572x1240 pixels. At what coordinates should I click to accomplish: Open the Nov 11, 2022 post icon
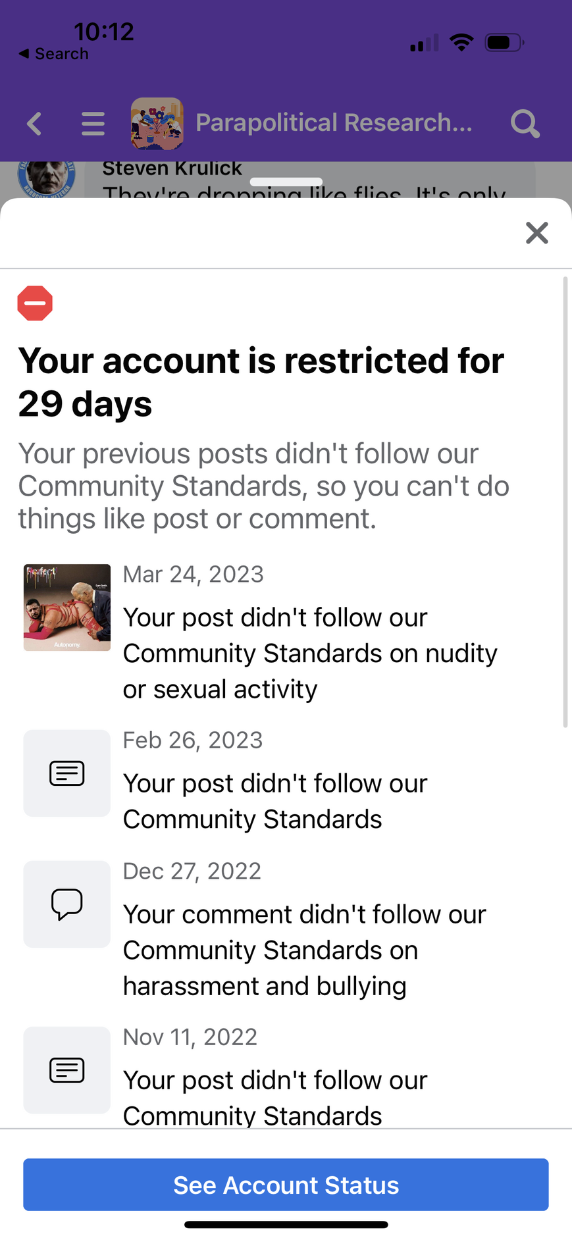67,1070
